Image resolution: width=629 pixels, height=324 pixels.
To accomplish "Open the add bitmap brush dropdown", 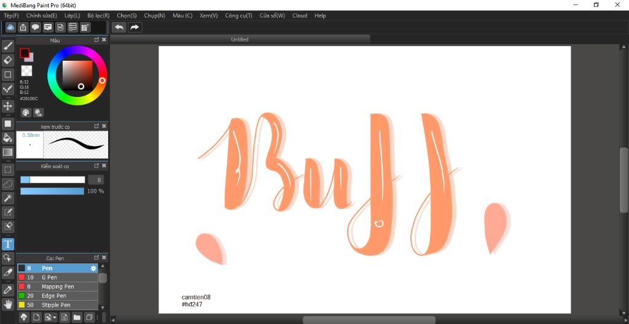I will (50, 317).
